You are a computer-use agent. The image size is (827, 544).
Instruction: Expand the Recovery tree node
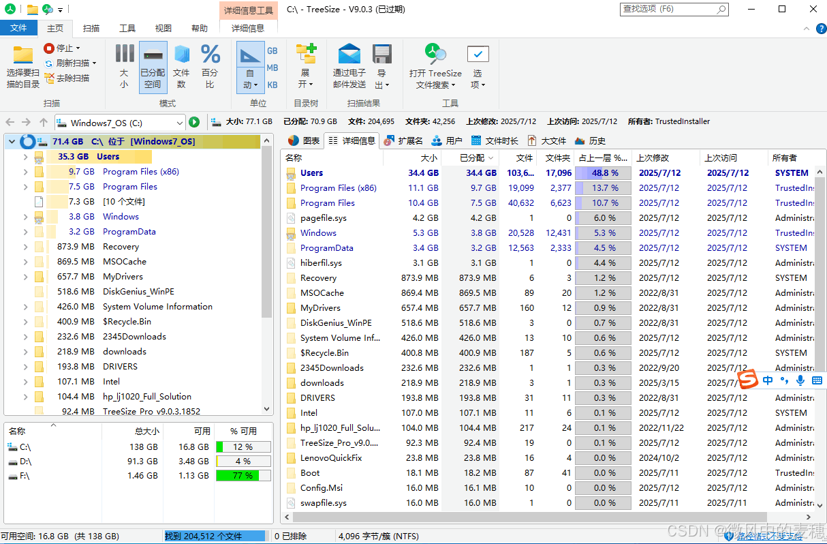pos(25,247)
